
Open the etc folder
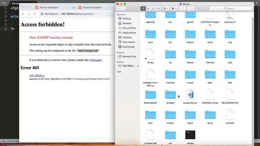pyautogui.click(x=170, y=34)
